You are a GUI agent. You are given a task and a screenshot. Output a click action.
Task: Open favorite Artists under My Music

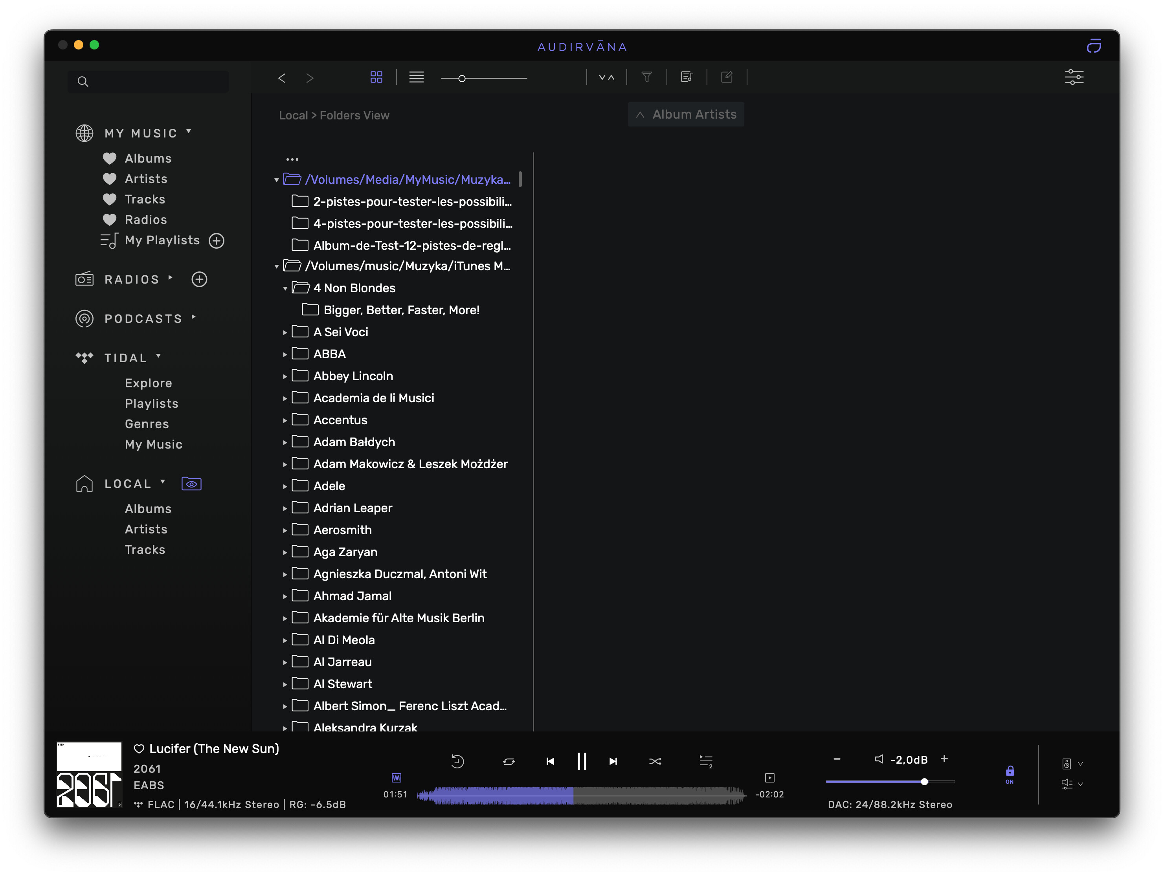pos(146,179)
